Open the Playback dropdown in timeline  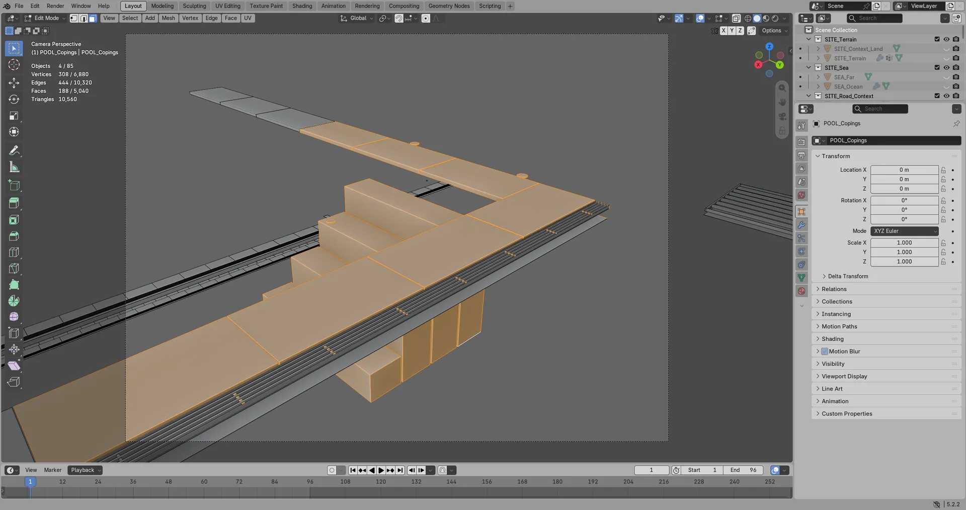tap(85, 470)
